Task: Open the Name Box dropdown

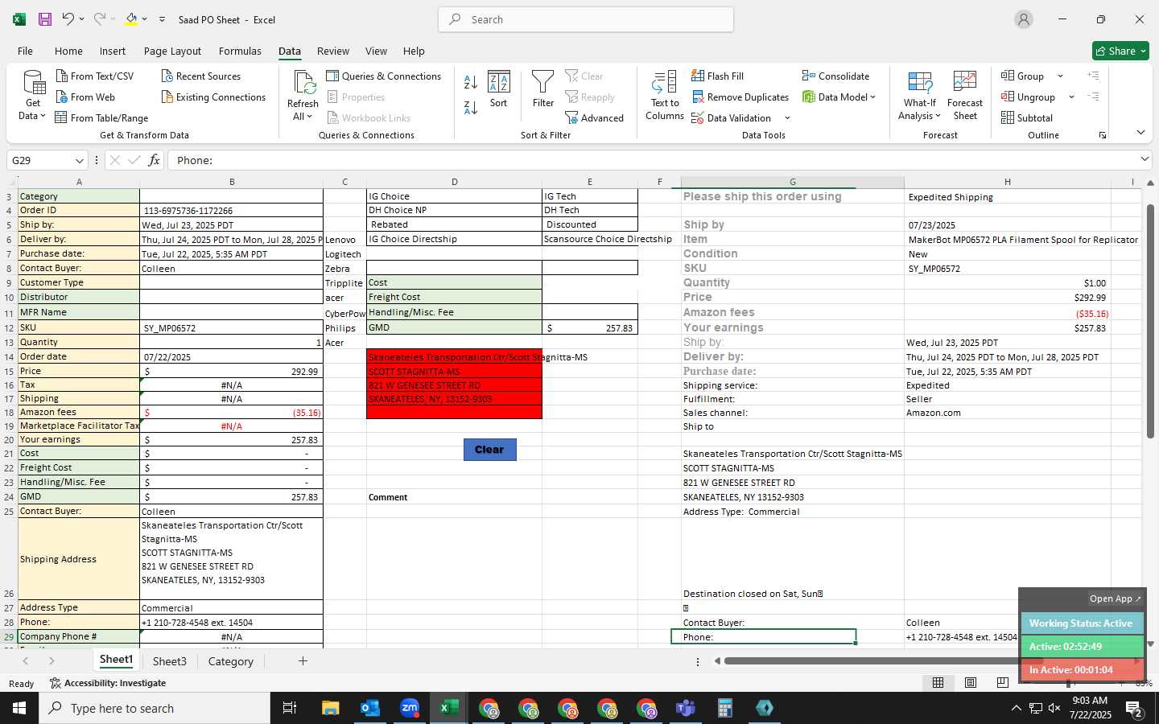Action: tap(79, 160)
